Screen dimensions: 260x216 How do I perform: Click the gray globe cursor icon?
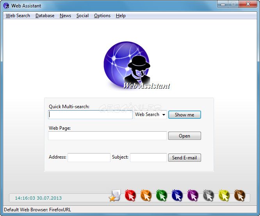(x=208, y=195)
